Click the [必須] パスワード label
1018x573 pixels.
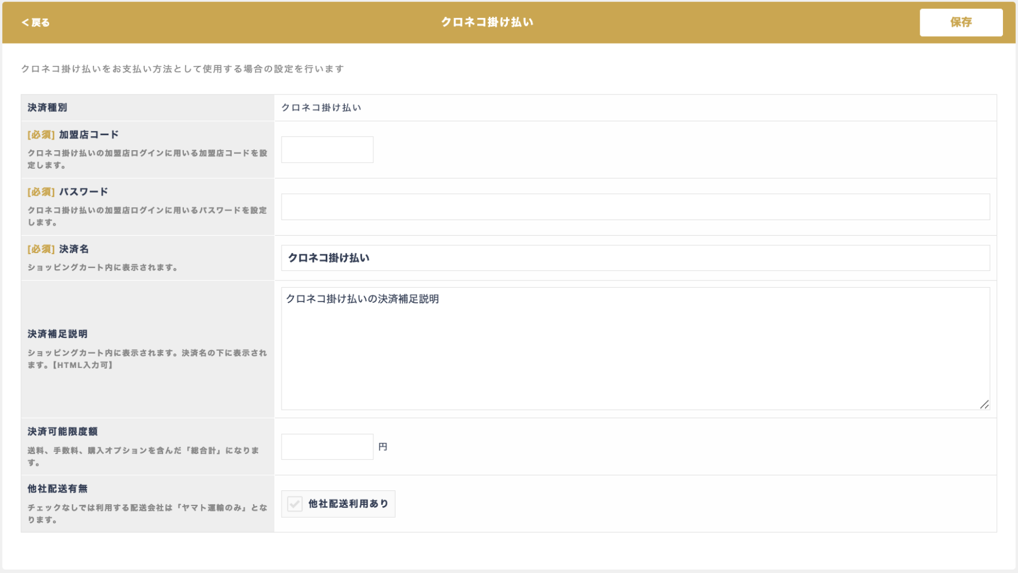point(68,192)
